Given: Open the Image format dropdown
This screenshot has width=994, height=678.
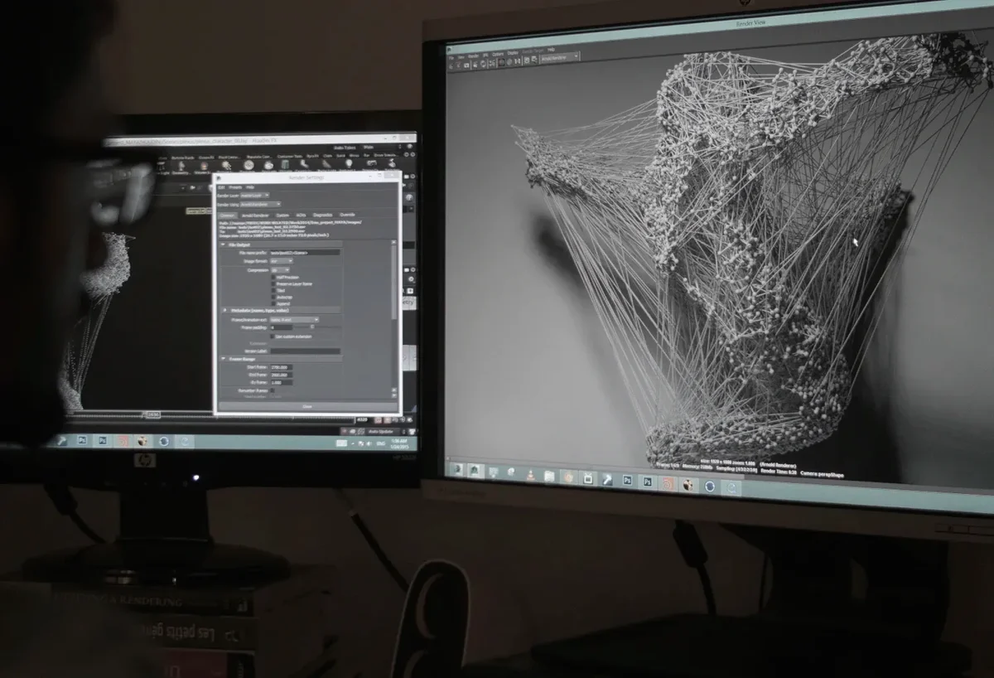Looking at the screenshot, I should tap(282, 261).
